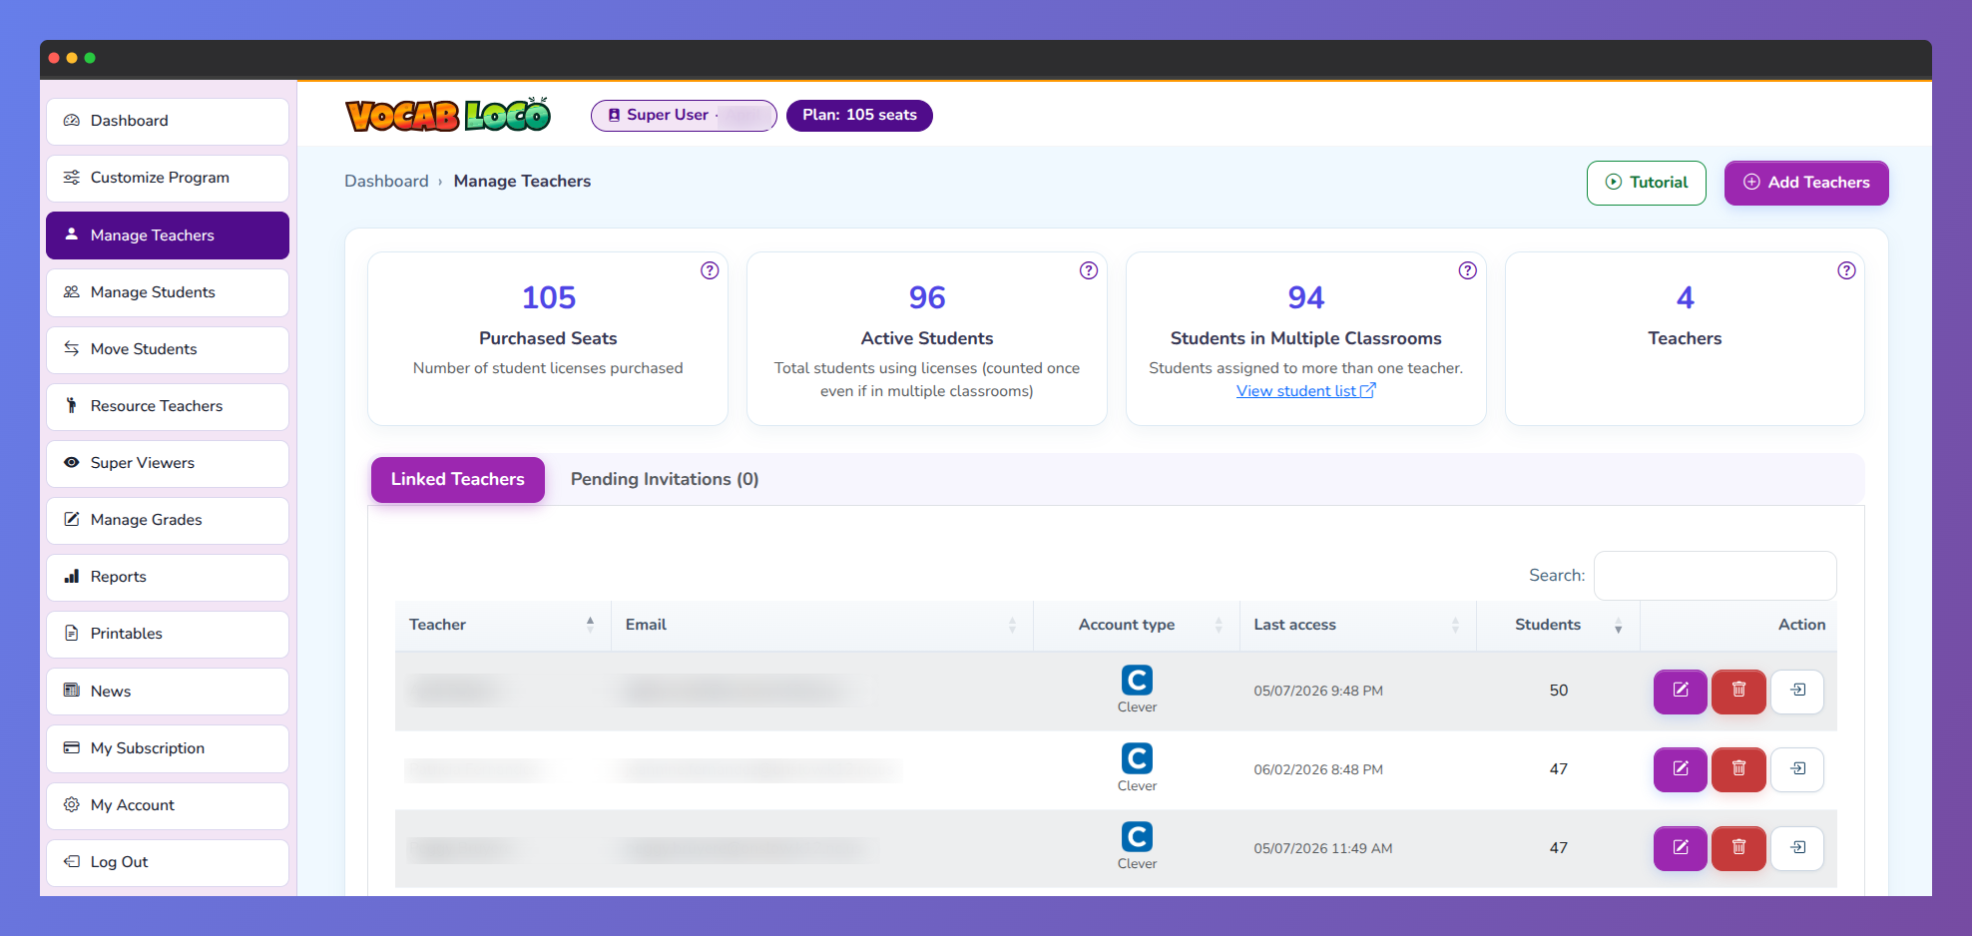
Task: Select Manage Teachers in sidebar
Action: [x=168, y=235]
